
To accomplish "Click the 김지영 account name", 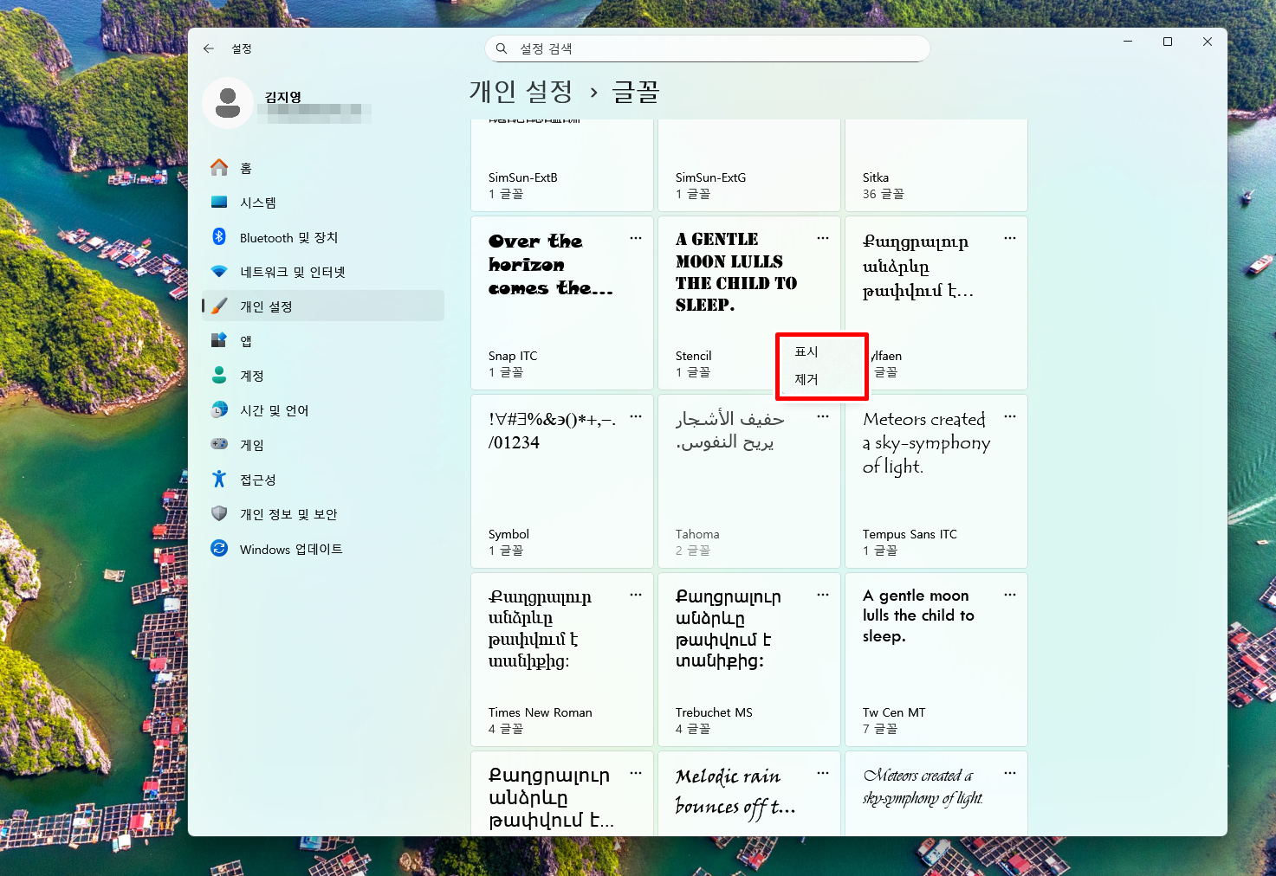I will [x=283, y=96].
